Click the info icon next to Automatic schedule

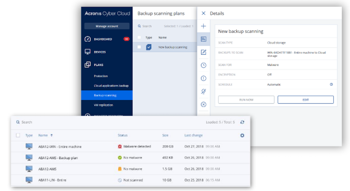pyautogui.click(x=332, y=84)
